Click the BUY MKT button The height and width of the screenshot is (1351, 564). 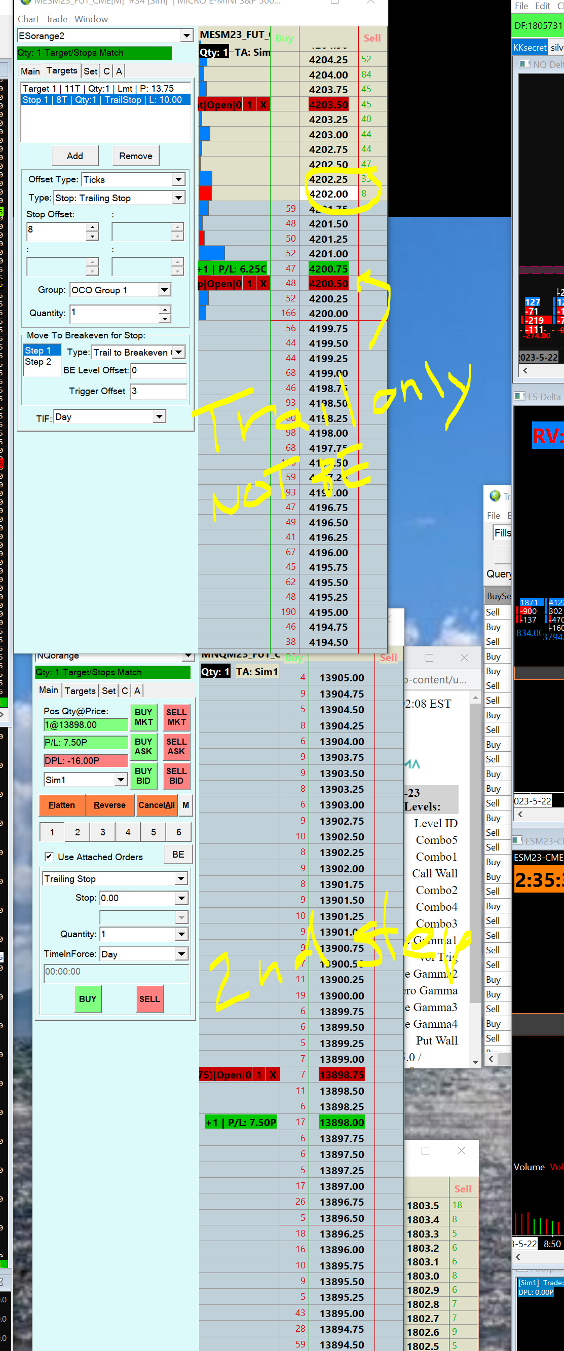click(143, 717)
